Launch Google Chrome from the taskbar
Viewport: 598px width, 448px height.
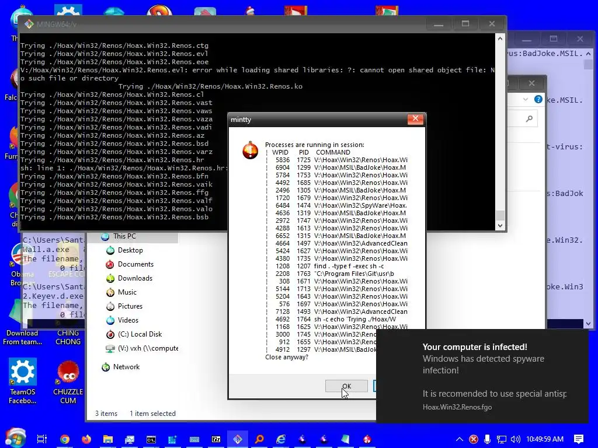tap(64, 439)
